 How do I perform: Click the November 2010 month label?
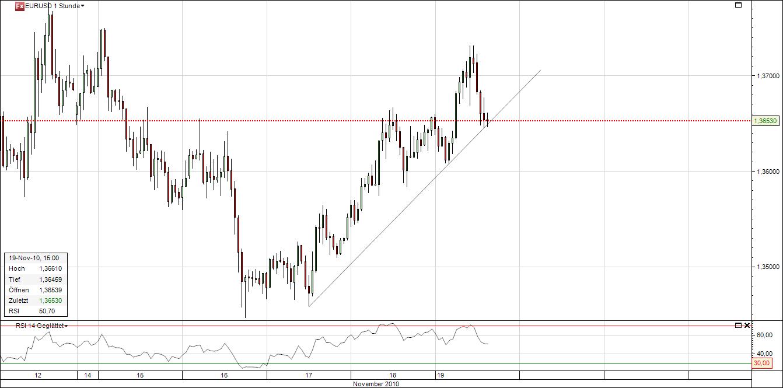(x=376, y=384)
